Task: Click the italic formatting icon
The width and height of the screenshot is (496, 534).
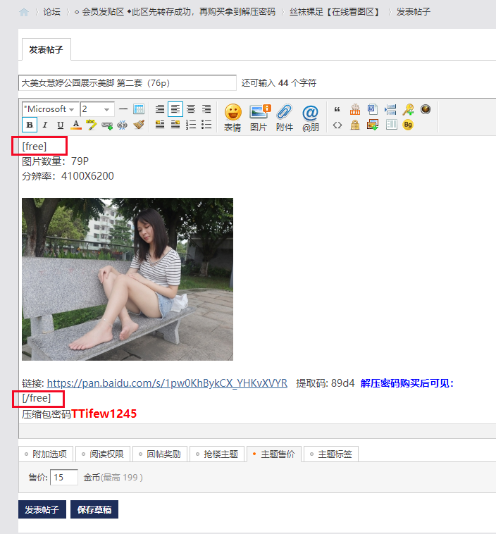Action: coord(45,125)
